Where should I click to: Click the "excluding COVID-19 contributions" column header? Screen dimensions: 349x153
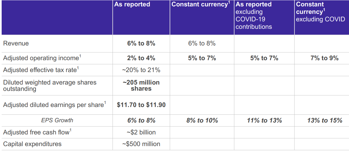[254, 16]
